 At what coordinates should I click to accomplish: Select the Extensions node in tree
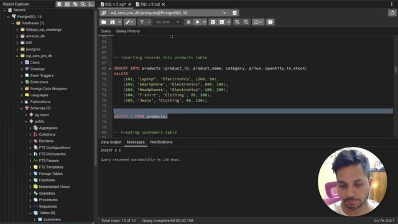[39, 82]
